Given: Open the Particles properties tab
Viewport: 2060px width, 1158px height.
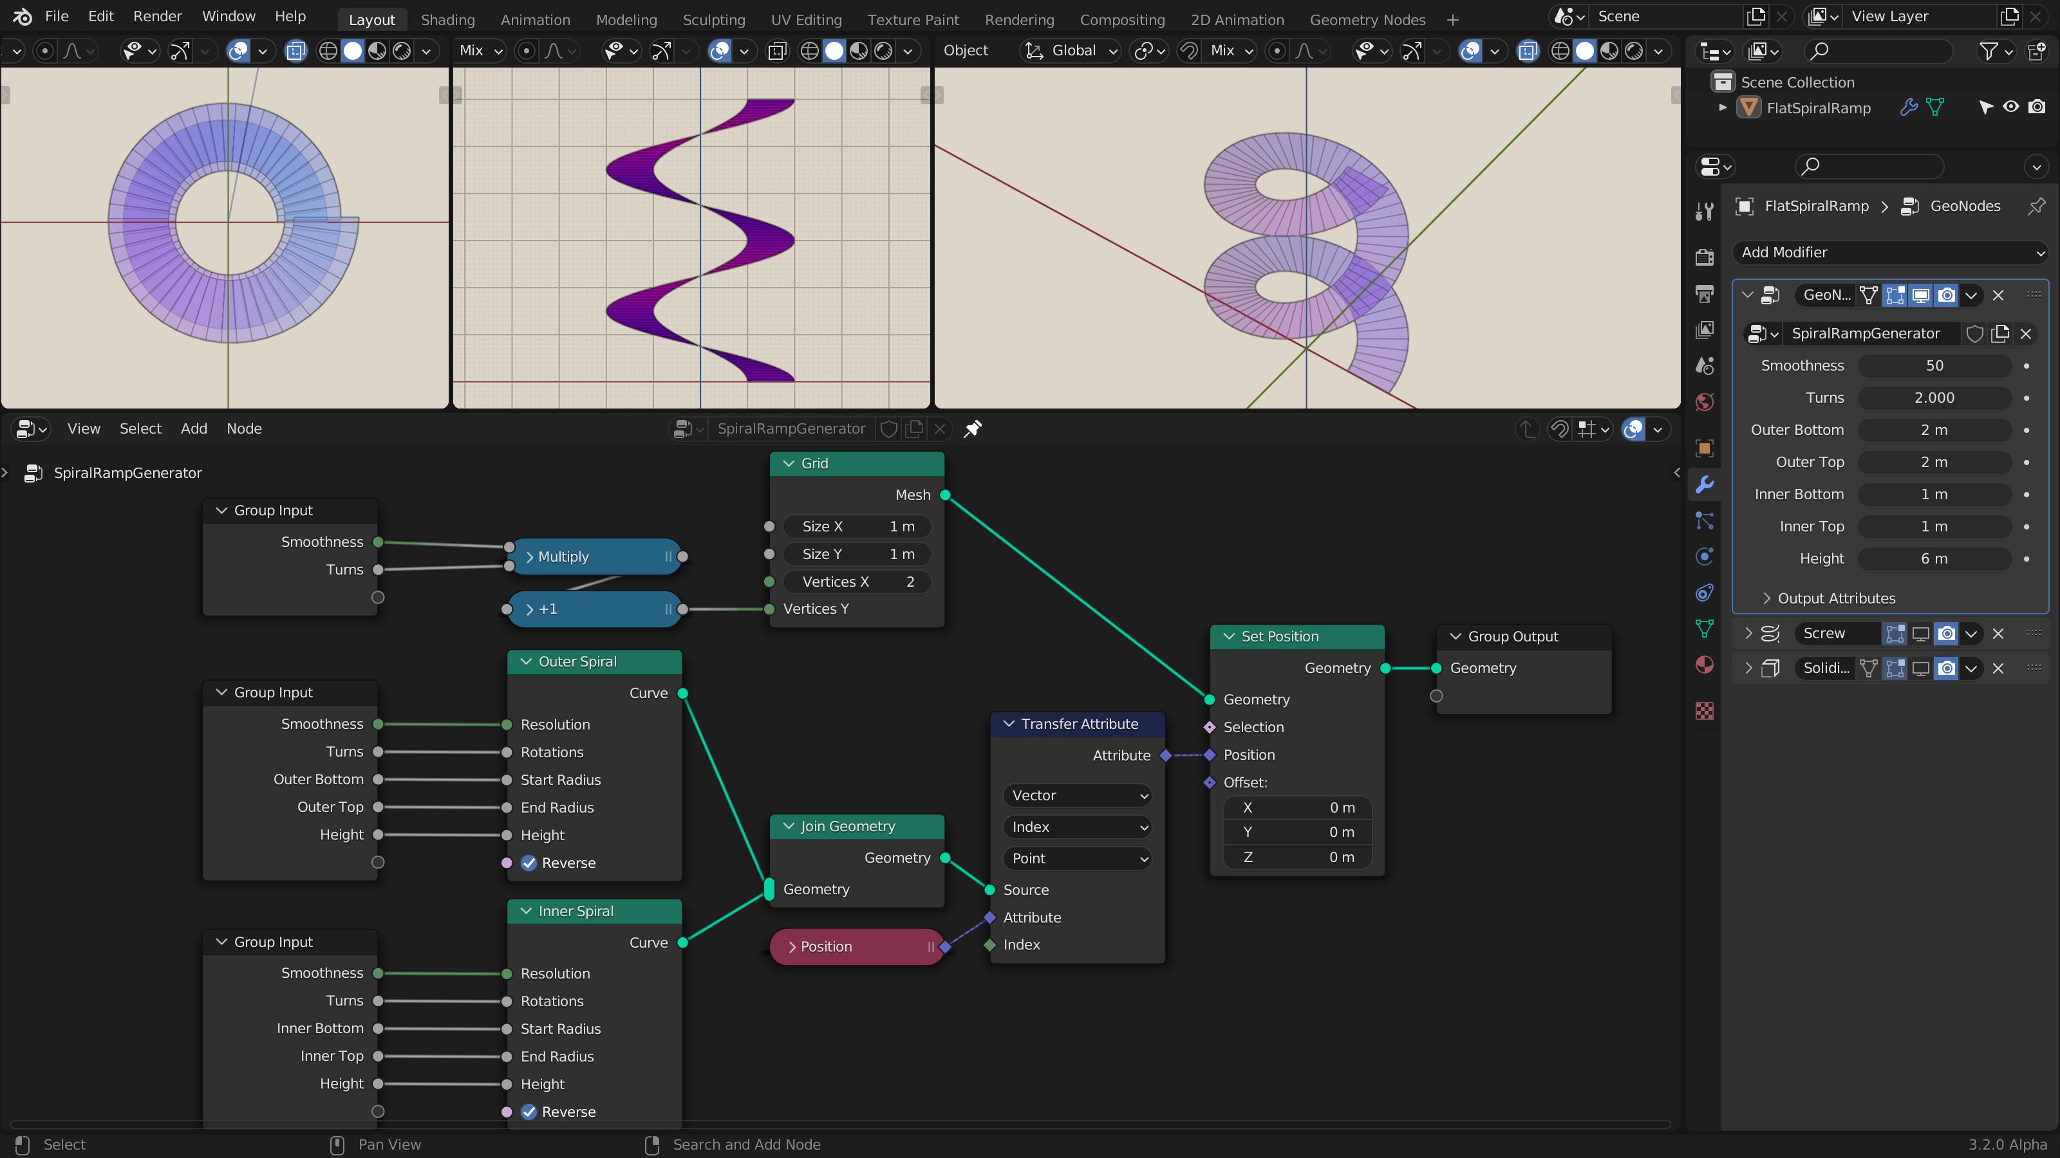Looking at the screenshot, I should point(1704,520).
